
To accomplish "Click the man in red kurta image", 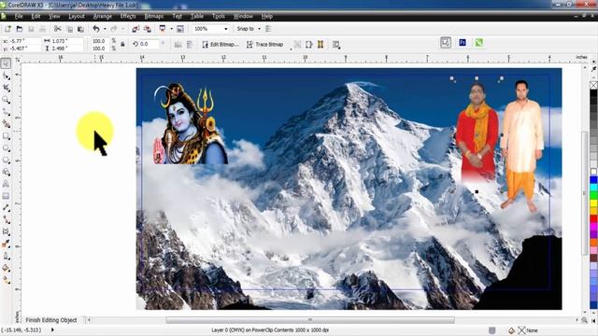I will [477, 132].
